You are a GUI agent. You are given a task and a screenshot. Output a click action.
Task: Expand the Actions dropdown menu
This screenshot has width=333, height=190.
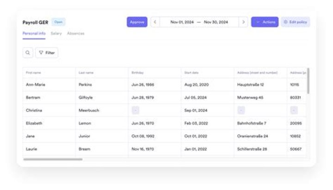265,22
